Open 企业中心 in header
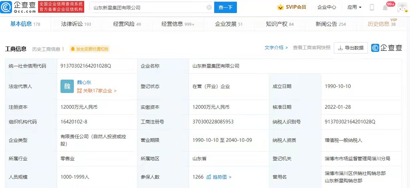The height and width of the screenshot is (188, 410). [326, 7]
